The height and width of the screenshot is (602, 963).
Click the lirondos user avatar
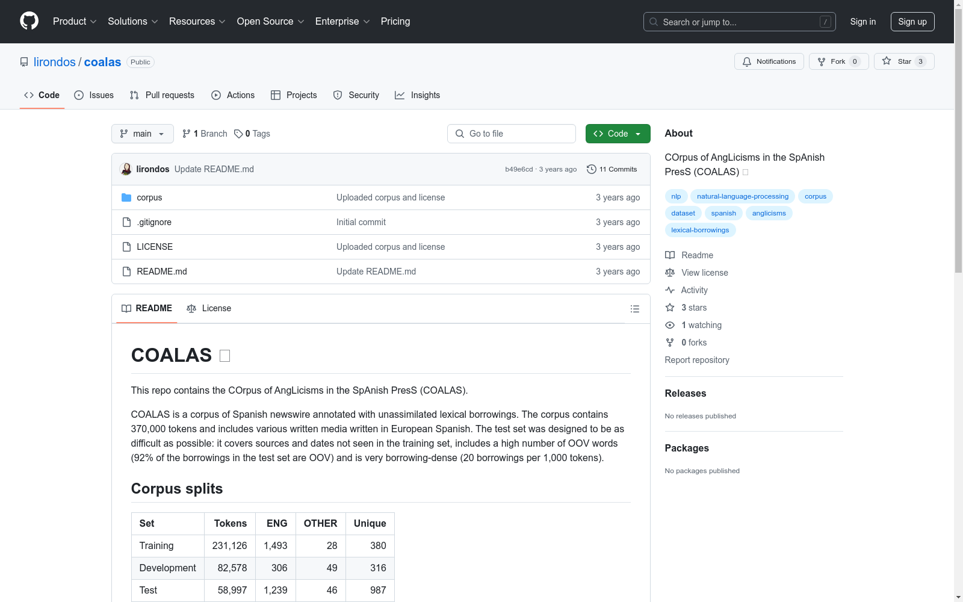[126, 169]
